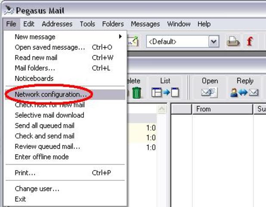Image resolution: width=266 pixels, height=207 pixels.
Task: Choose Review queued mail
Action: [x=65, y=147]
